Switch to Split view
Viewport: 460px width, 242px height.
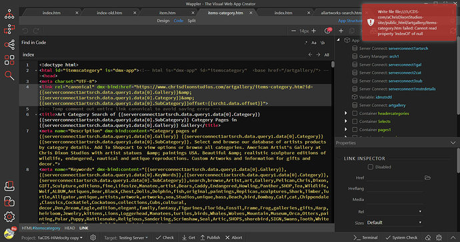191,21
